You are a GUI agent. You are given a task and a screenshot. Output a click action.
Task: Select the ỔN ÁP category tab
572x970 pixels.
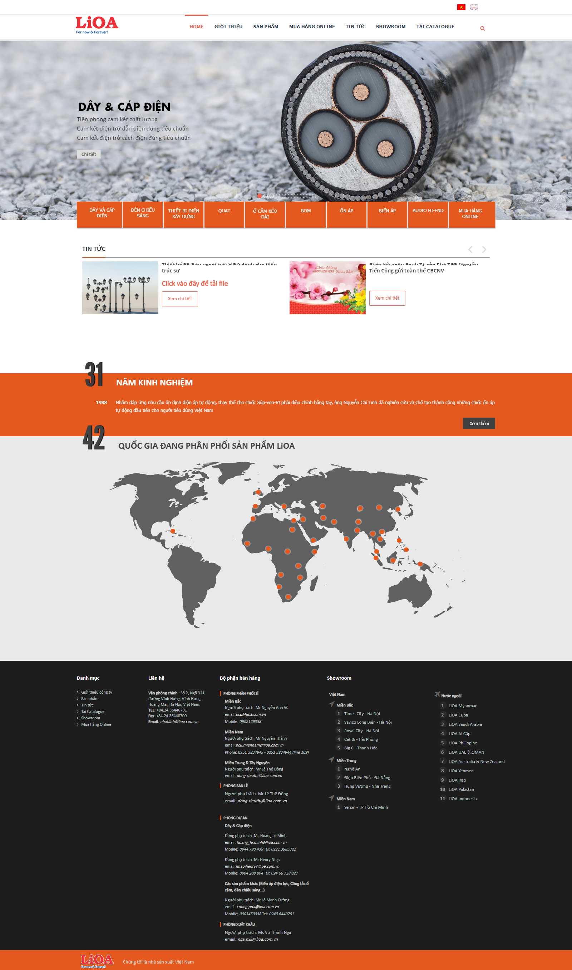click(x=346, y=211)
